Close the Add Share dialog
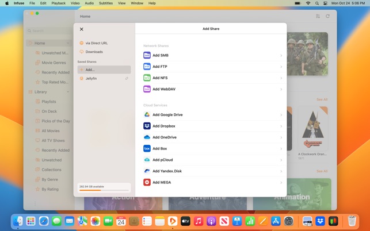This screenshot has height=231, width=370. 81,29
